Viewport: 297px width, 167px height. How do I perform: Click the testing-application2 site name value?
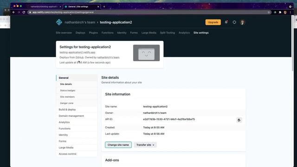[x=155, y=106]
